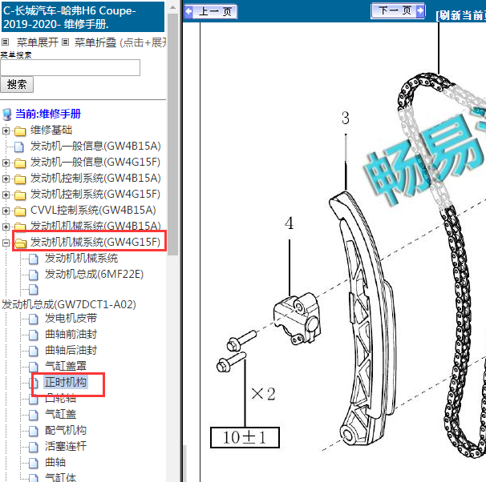Click page icon of 曲轴后油封
This screenshot has width=486, height=482.
[34, 351]
